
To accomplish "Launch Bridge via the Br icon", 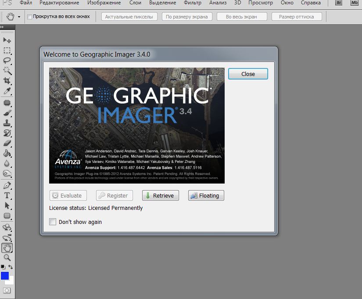I will pos(339,3).
